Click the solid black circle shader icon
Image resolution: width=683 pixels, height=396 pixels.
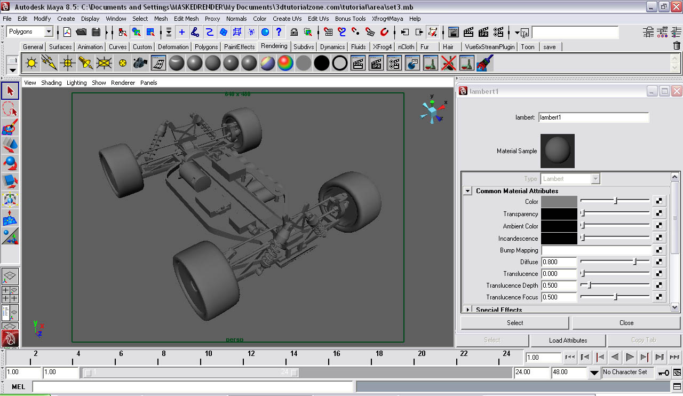322,64
